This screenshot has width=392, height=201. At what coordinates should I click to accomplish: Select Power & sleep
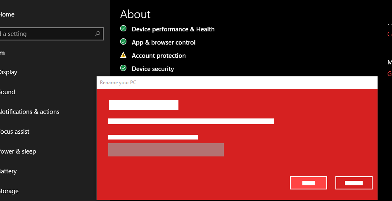(18, 151)
